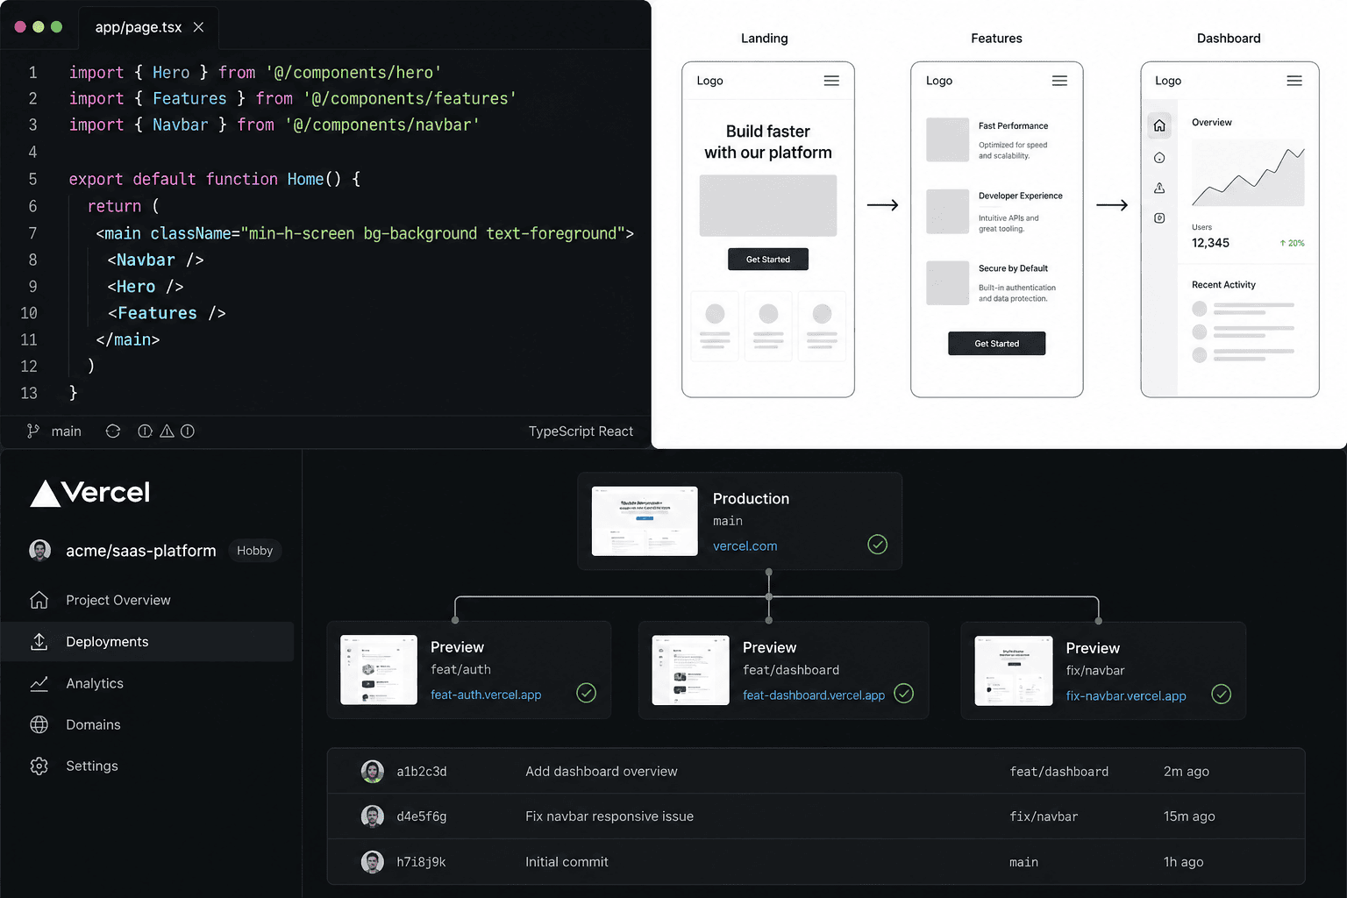Click Fix navbar responsive issue commit

[609, 816]
